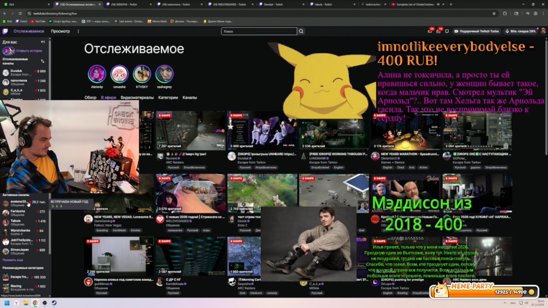Switch to the GENSYXA - Twitch browser tab
This screenshot has height=308, width=548.
(130, 4)
